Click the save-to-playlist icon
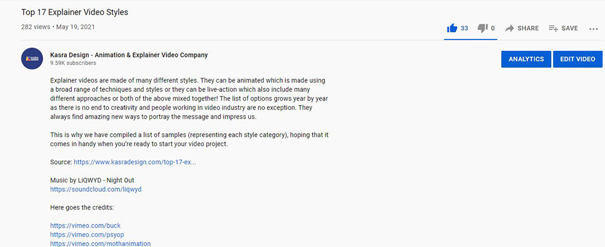The height and width of the screenshot is (247, 605). [x=553, y=28]
